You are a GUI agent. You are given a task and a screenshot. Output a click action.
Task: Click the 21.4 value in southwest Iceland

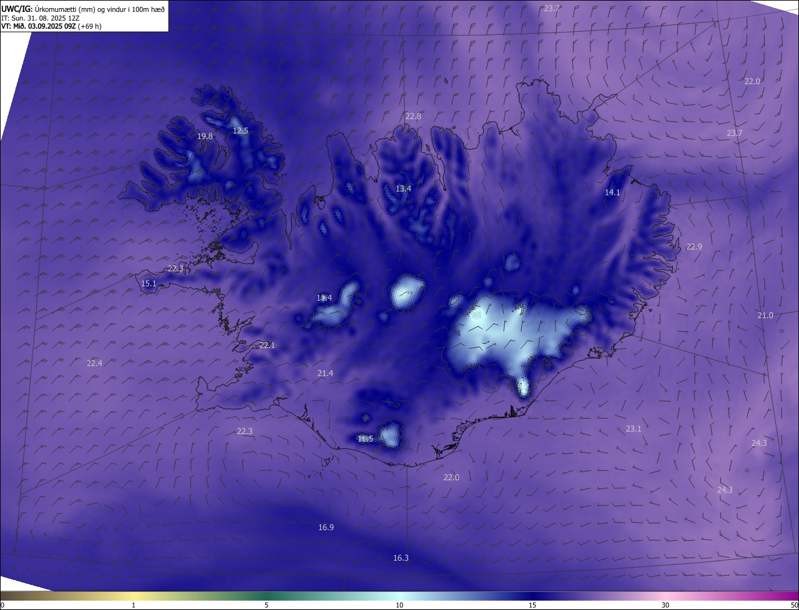[325, 373]
